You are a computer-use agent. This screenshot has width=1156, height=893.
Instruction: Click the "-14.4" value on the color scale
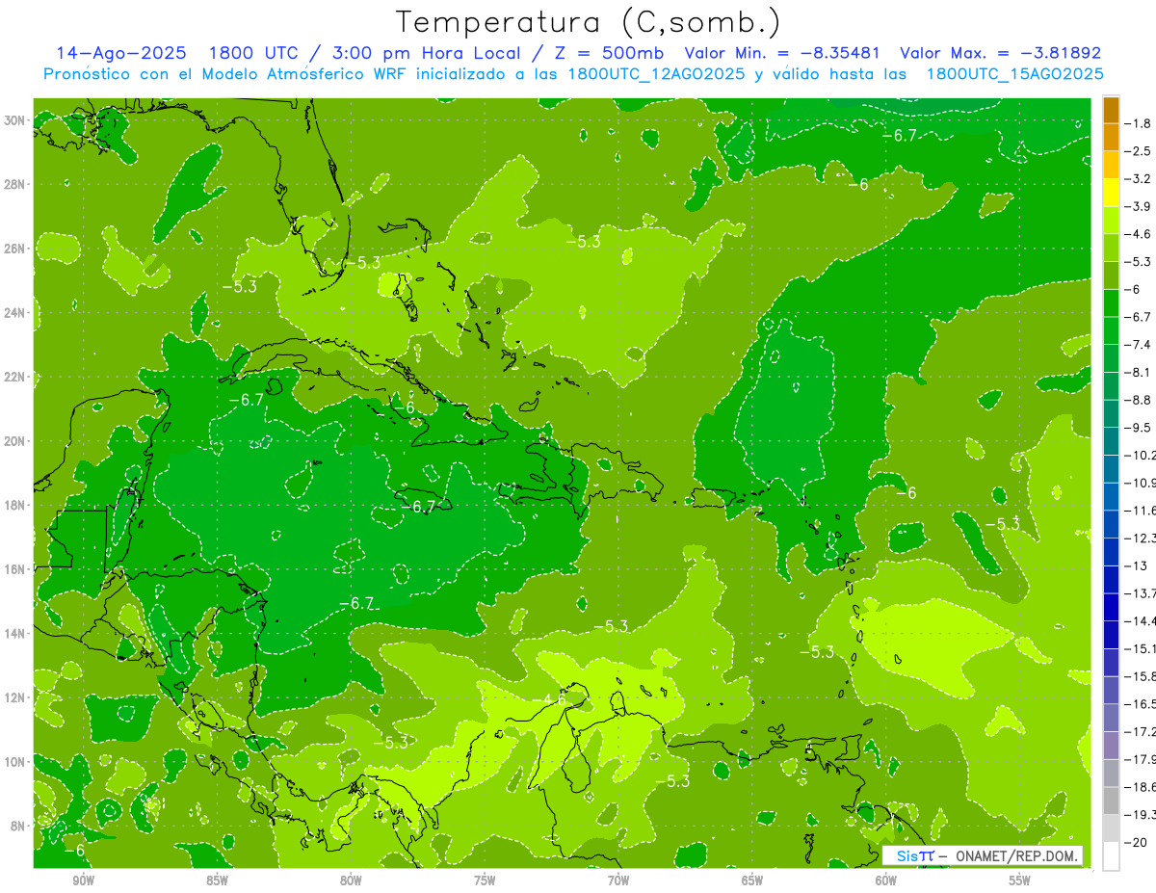[1140, 620]
